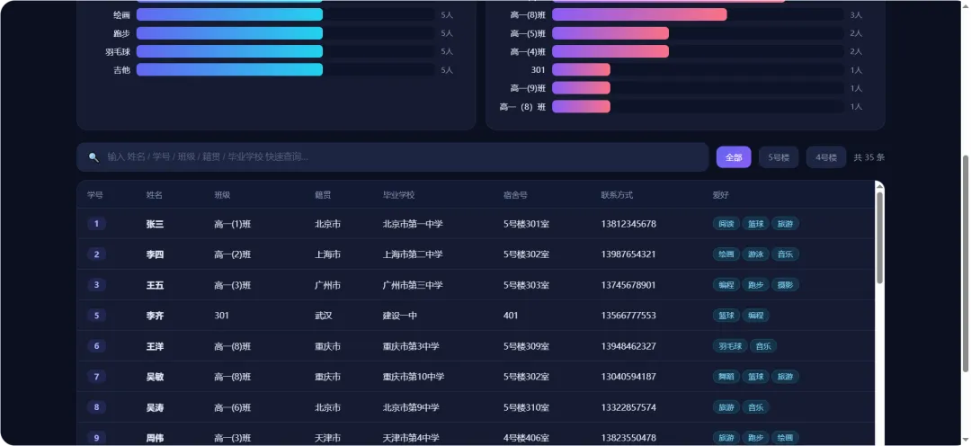
Task: Click the 姓名 column header
Action: [x=155, y=195]
